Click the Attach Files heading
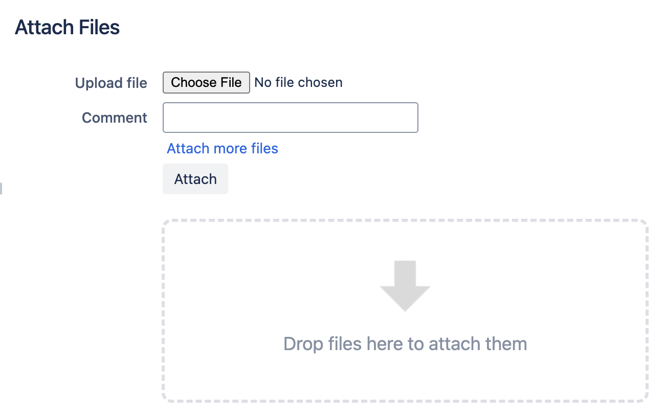Image resolution: width=665 pixels, height=414 pixels. point(67,27)
